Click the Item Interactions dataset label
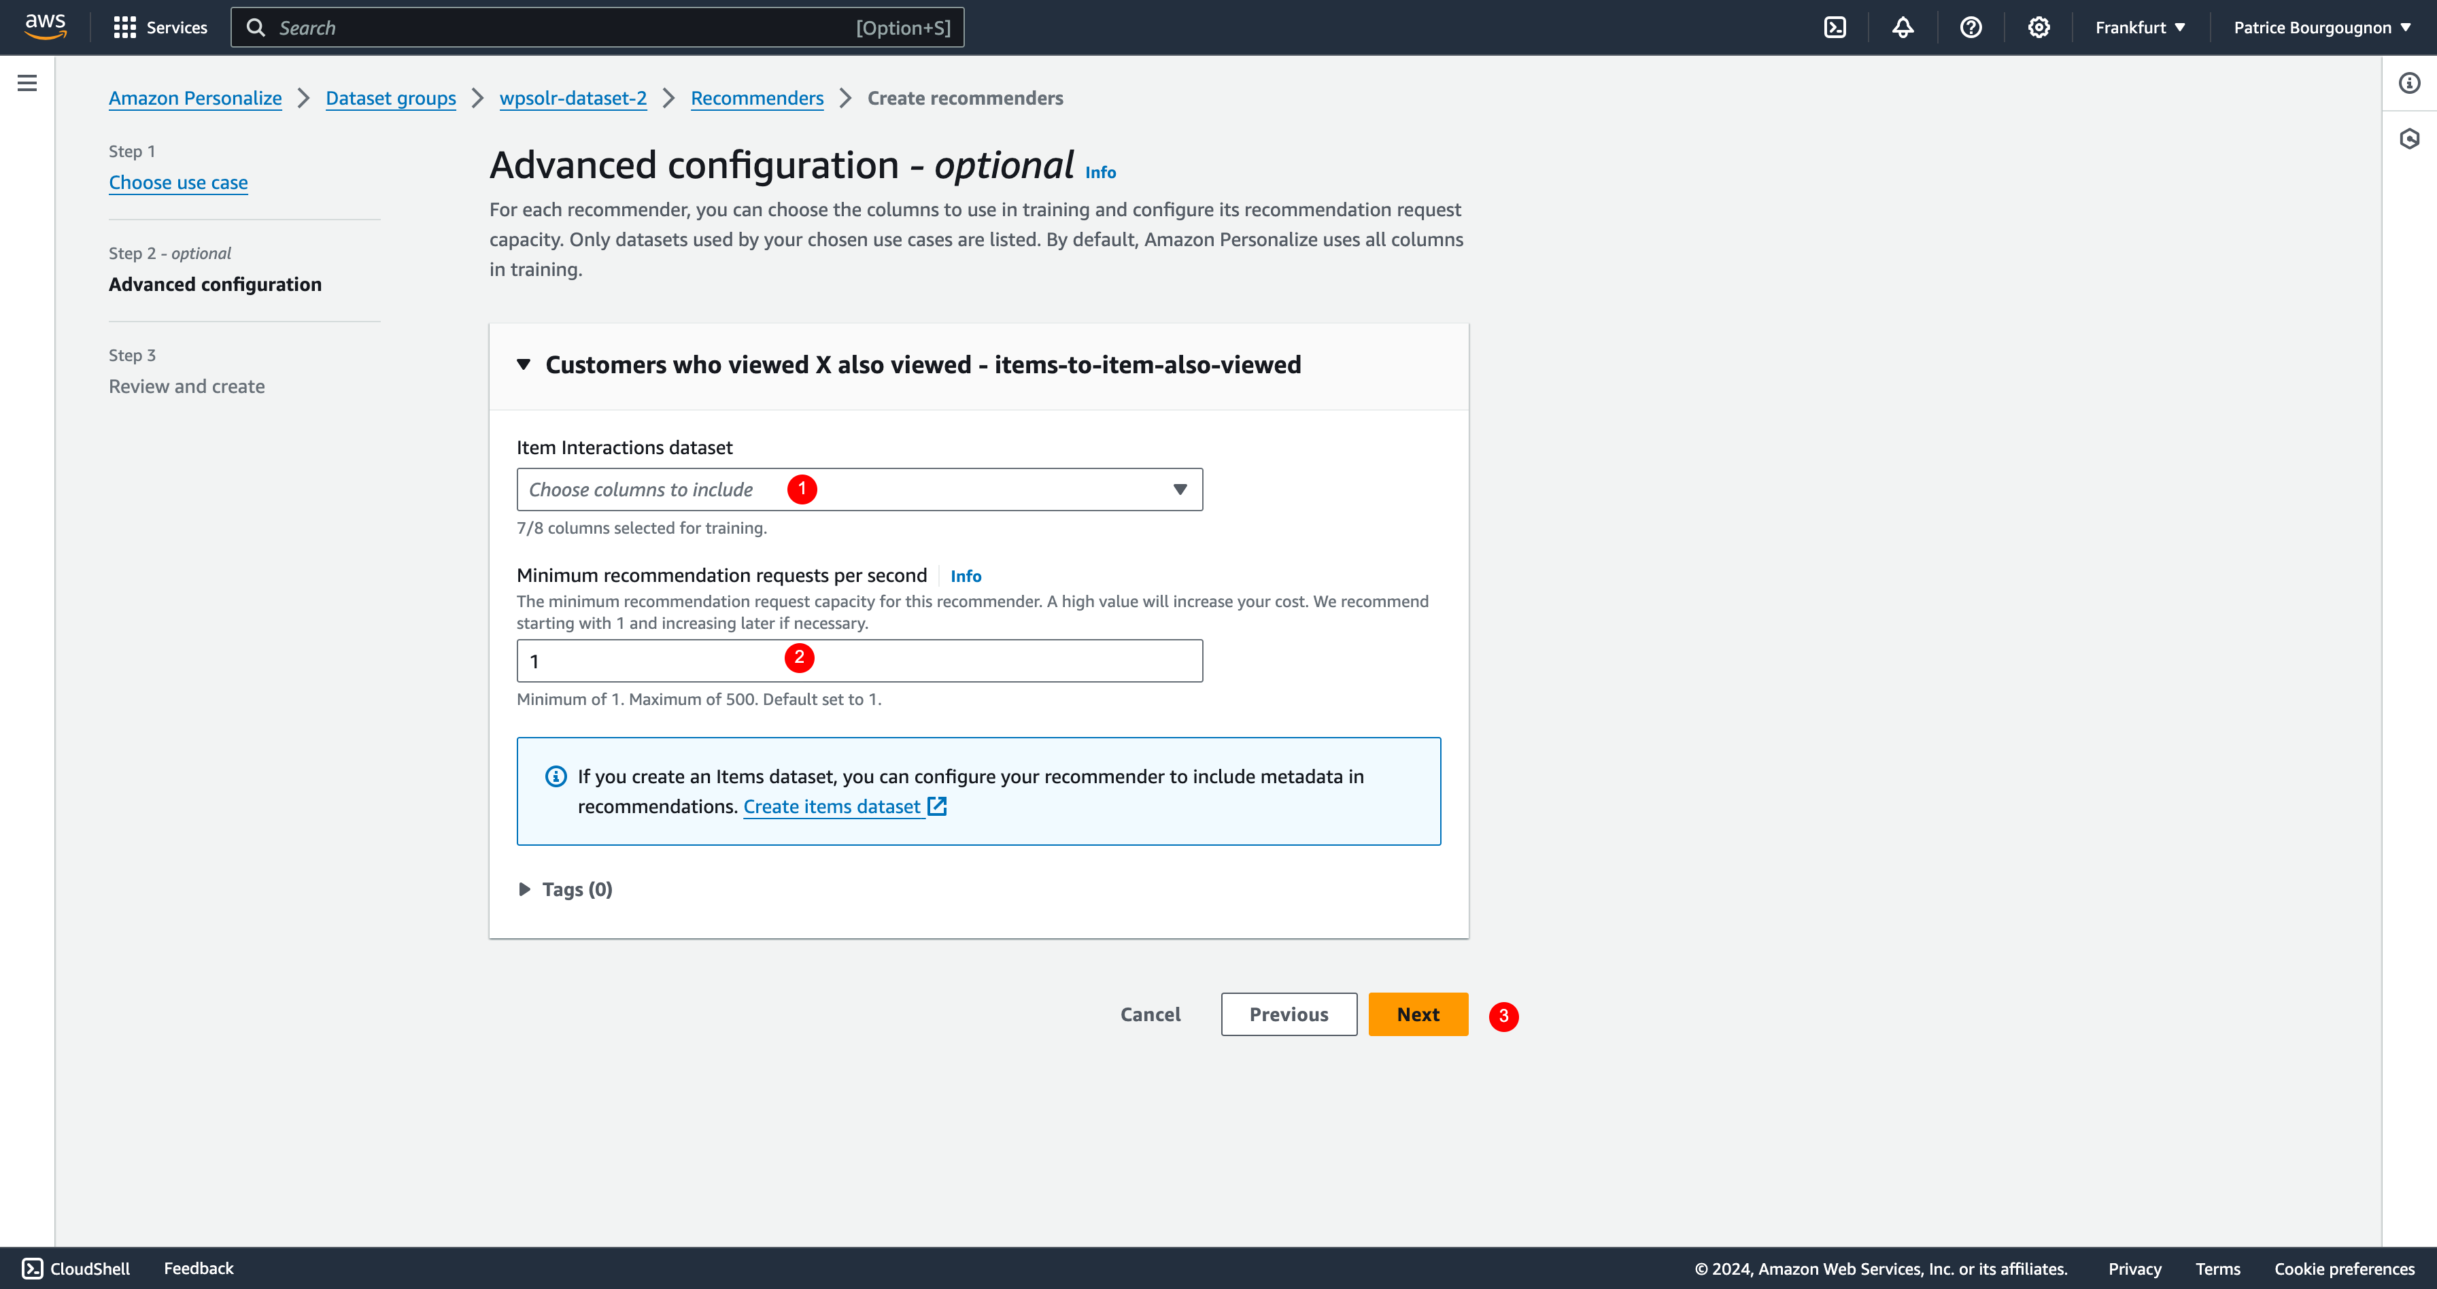 click(624, 447)
